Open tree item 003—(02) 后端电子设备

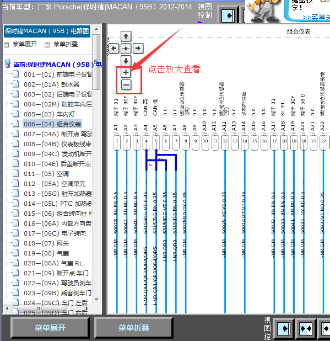[57, 94]
